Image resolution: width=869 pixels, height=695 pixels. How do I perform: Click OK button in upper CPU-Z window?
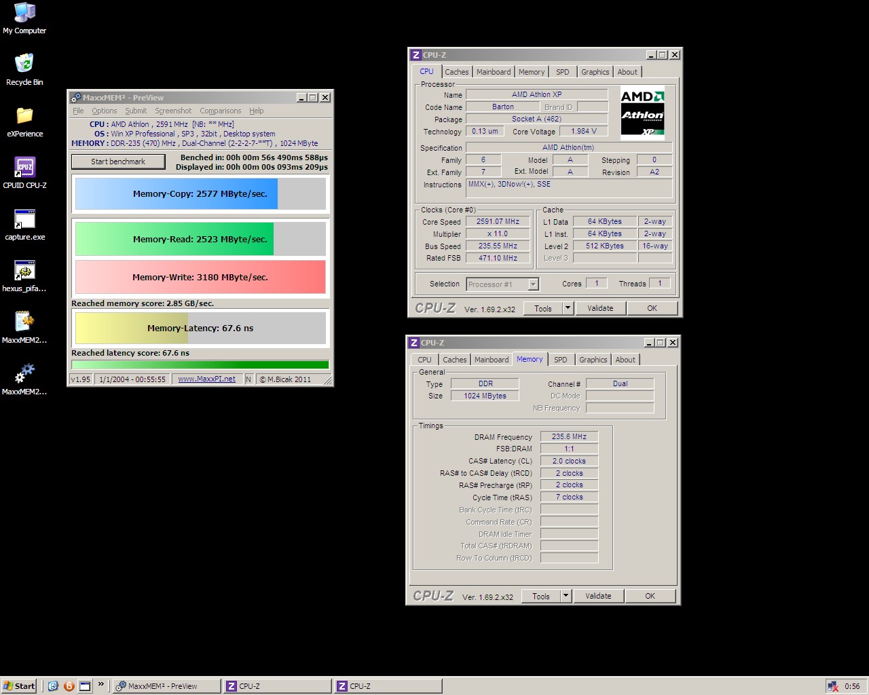[x=652, y=308]
